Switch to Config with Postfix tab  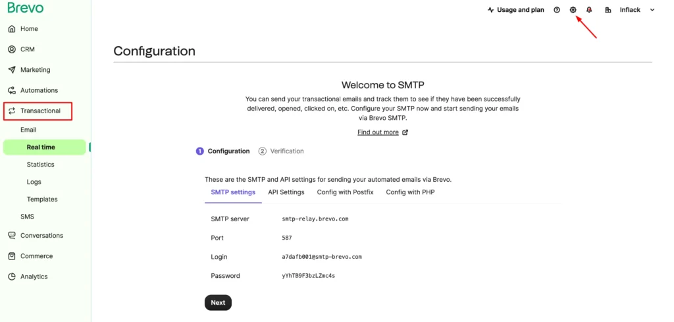click(x=345, y=192)
